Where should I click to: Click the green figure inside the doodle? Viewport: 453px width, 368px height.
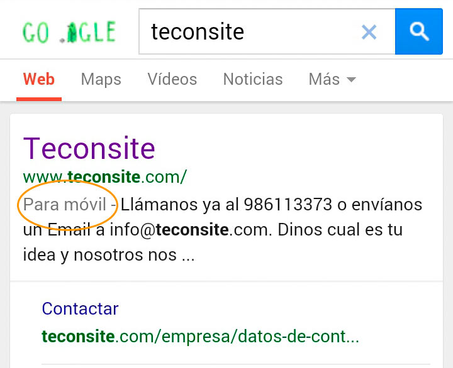click(72, 33)
